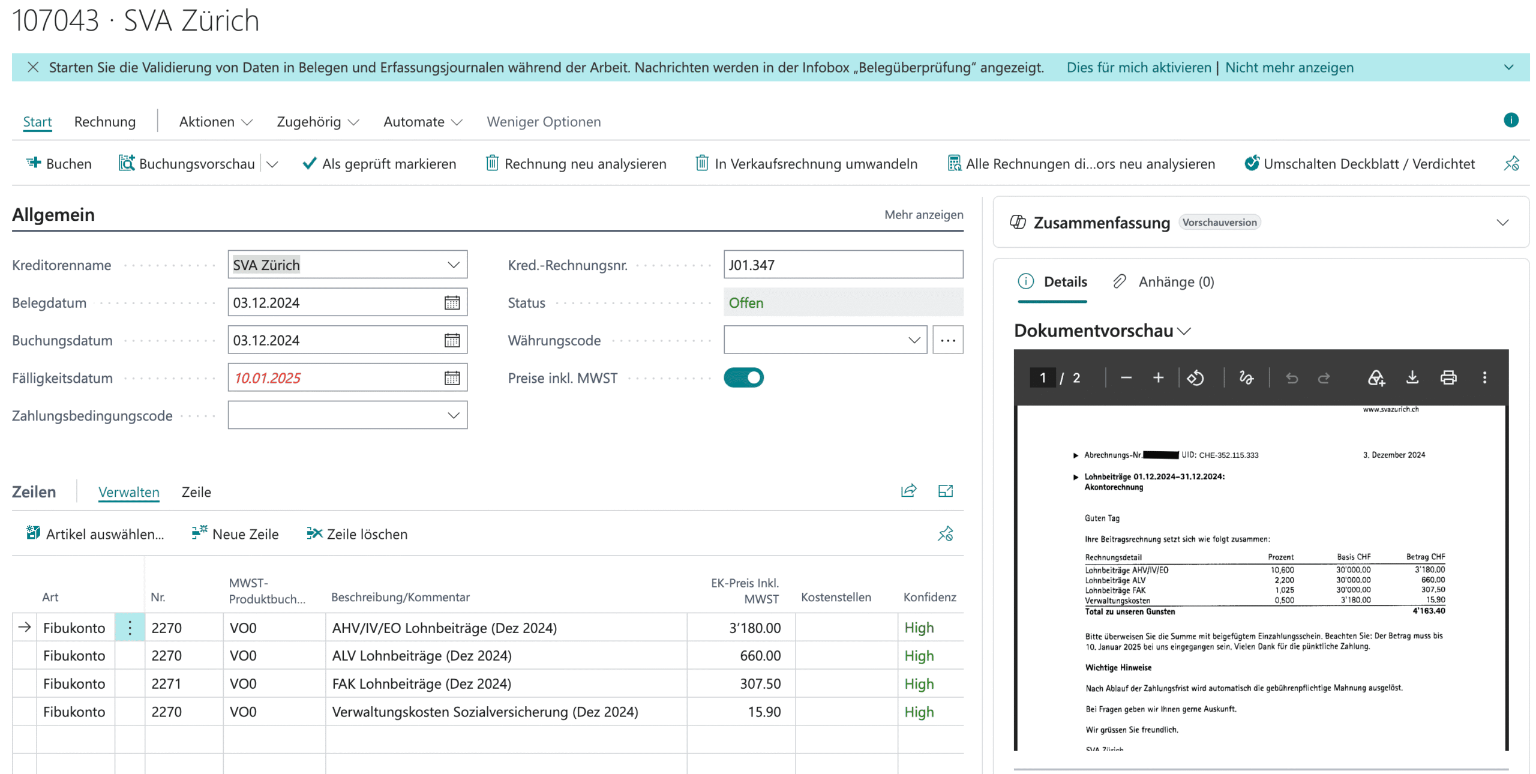Viewport: 1536px width, 774px height.
Task: Open the PDF viewer more options menu
Action: (x=1484, y=377)
